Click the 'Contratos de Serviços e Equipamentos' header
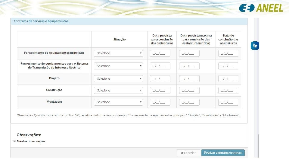 (x=41, y=21)
